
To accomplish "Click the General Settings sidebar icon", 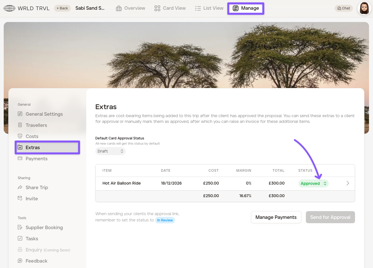I will pos(20,114).
